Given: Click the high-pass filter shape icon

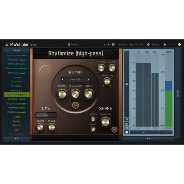Looking at the screenshot, I should (43, 68).
